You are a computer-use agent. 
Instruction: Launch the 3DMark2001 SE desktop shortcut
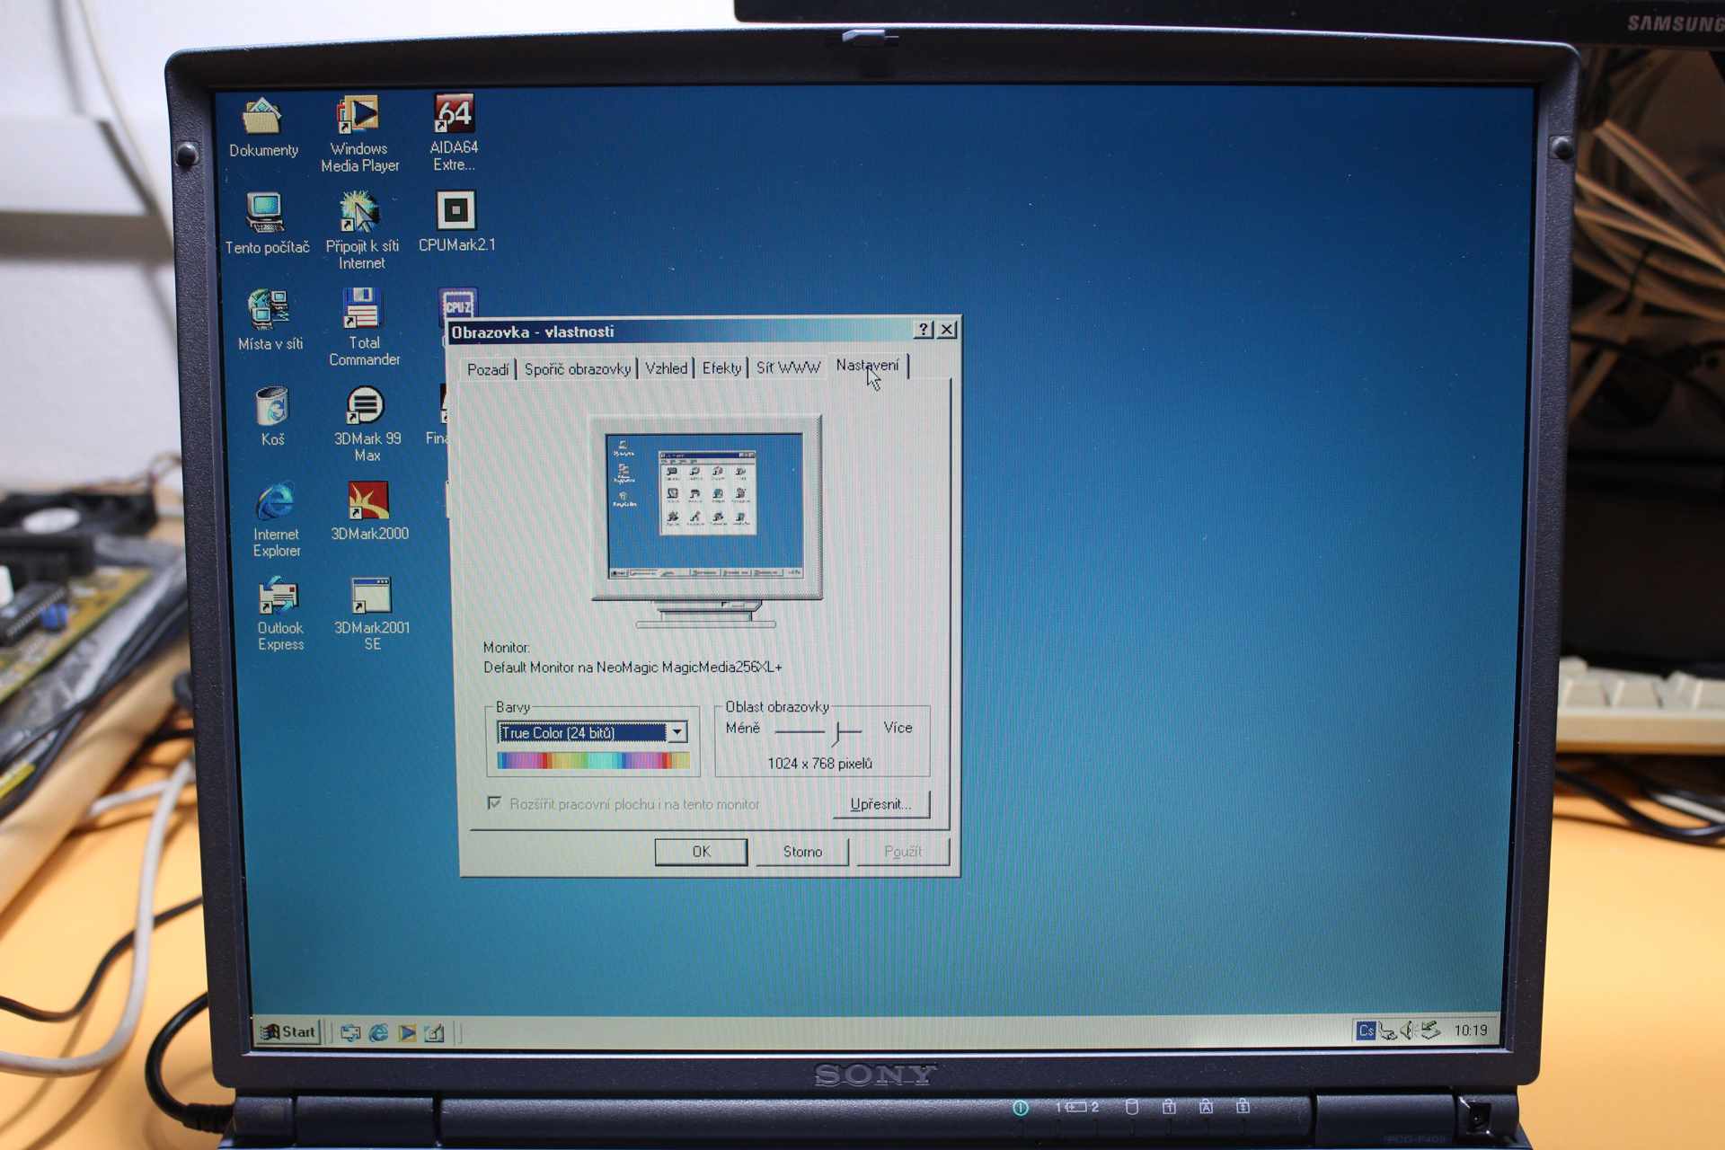(x=372, y=614)
